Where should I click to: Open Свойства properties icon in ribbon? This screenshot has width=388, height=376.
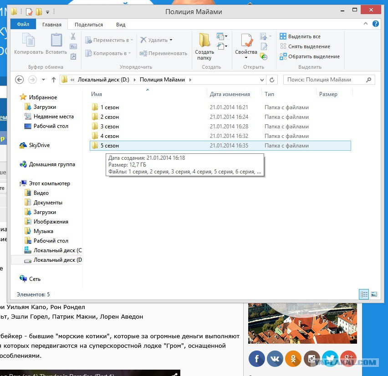(x=247, y=40)
